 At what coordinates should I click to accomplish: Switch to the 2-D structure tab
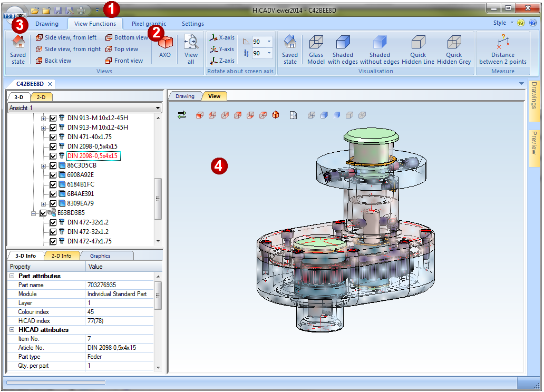pyautogui.click(x=41, y=97)
